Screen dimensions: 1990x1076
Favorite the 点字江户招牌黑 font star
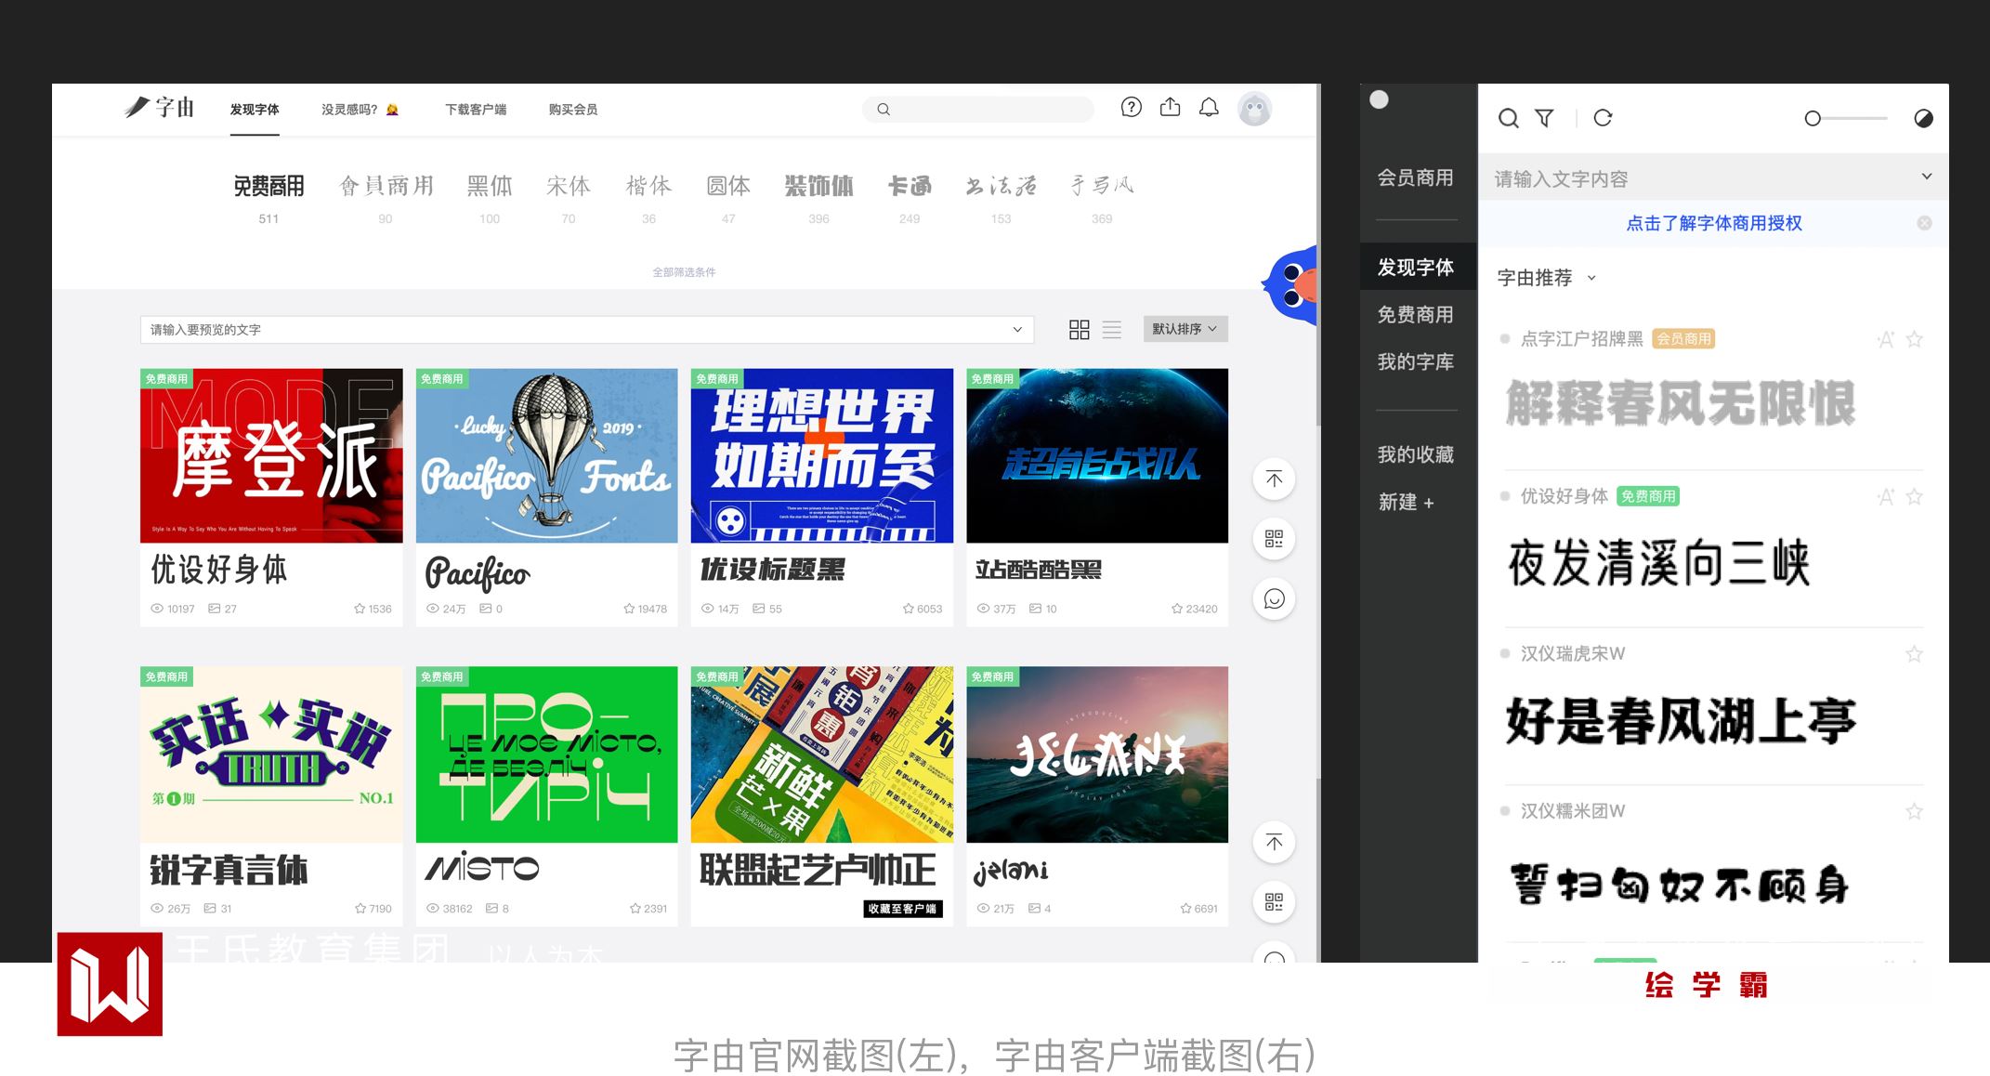[1914, 340]
